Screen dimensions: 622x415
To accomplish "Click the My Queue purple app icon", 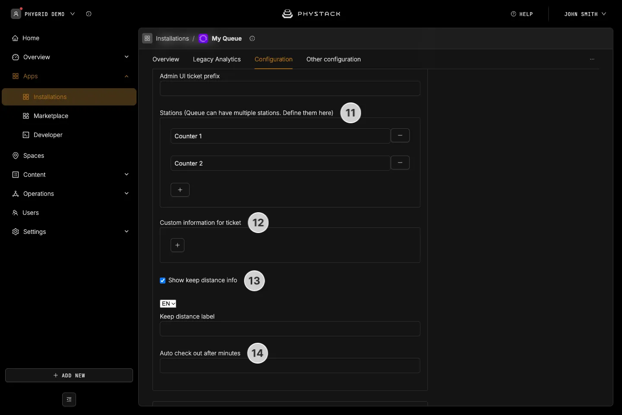I will click(203, 38).
